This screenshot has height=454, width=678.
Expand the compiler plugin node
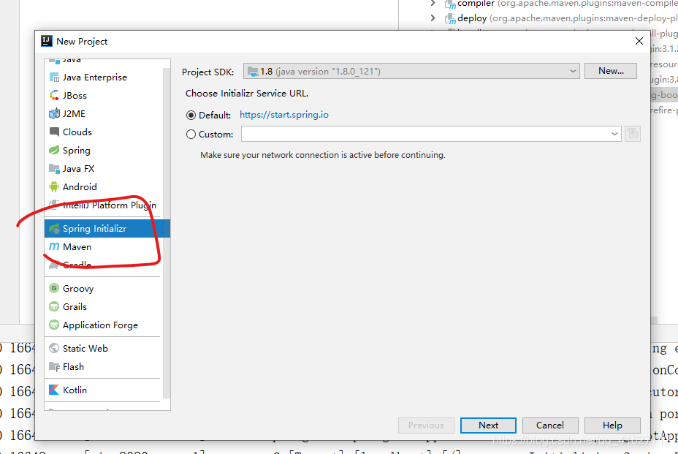pyautogui.click(x=433, y=4)
